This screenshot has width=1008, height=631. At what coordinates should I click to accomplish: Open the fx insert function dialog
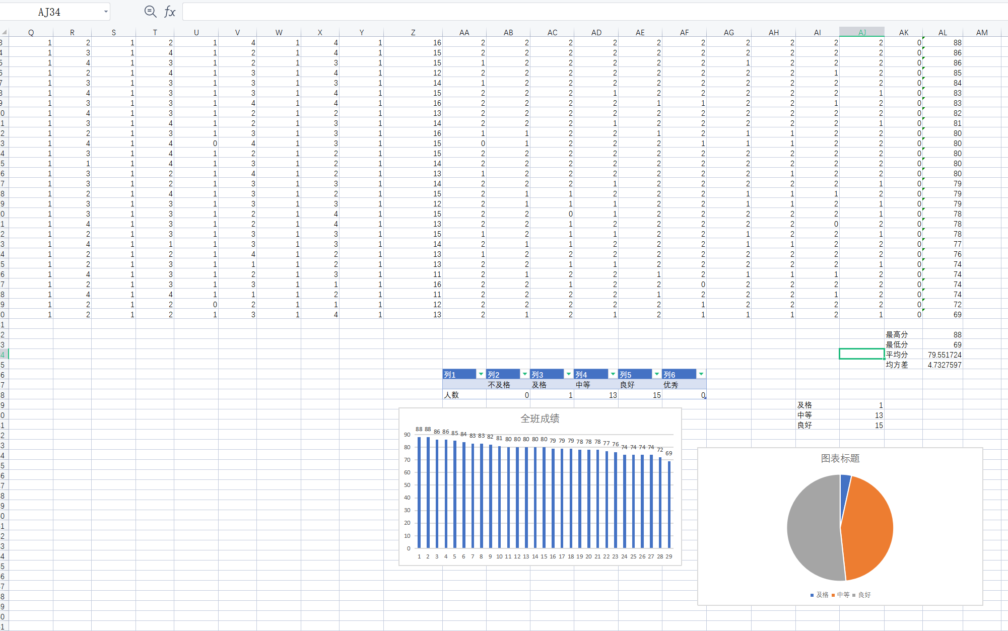tap(170, 12)
